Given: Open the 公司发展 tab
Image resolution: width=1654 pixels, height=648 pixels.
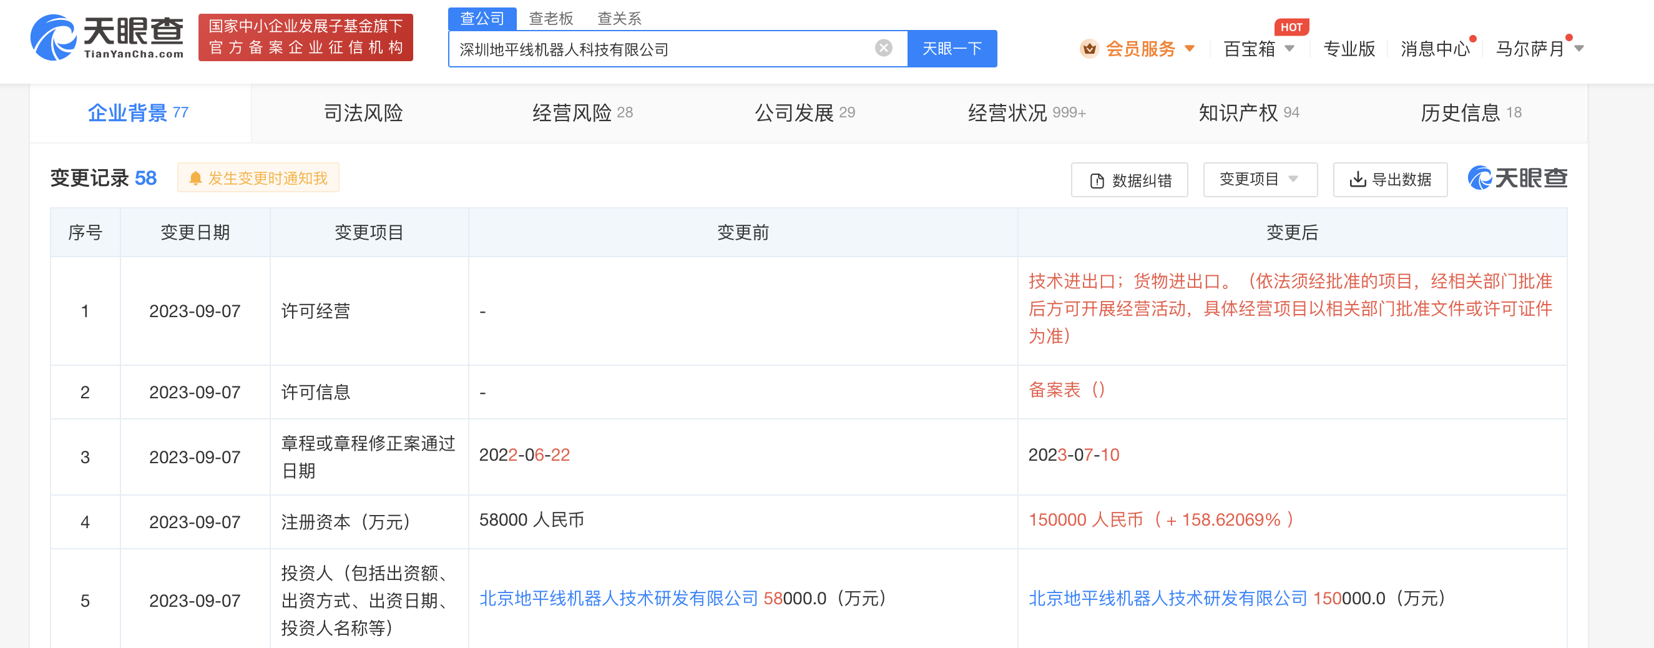Looking at the screenshot, I should (804, 113).
